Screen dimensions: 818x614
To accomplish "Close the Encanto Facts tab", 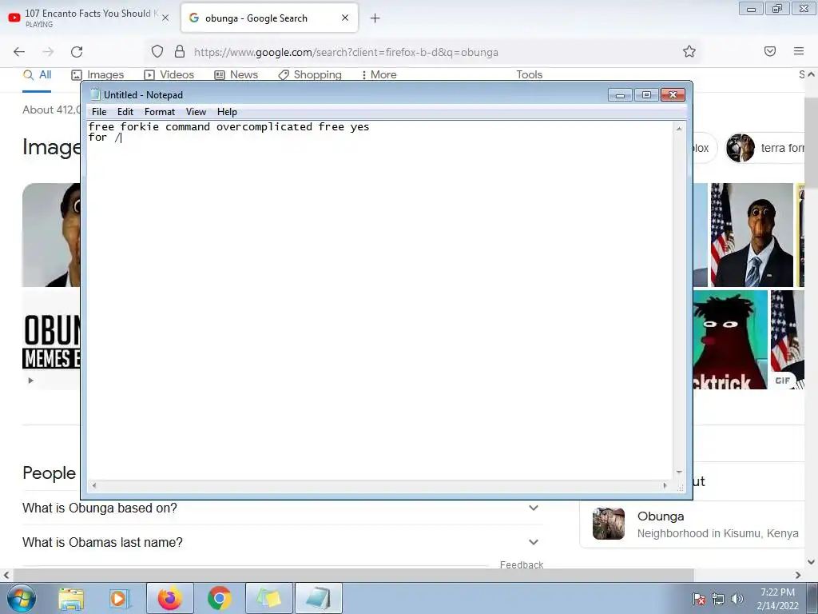I will tap(165, 18).
